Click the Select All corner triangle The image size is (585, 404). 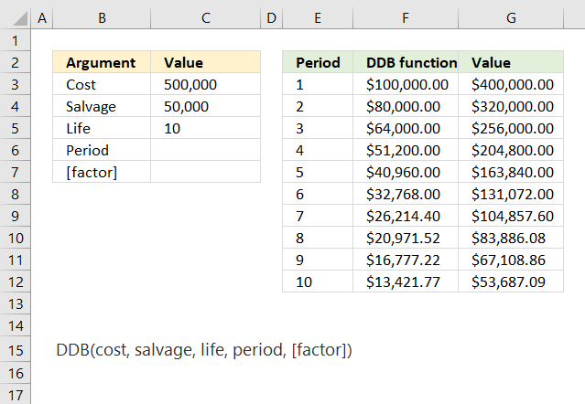click(20, 18)
